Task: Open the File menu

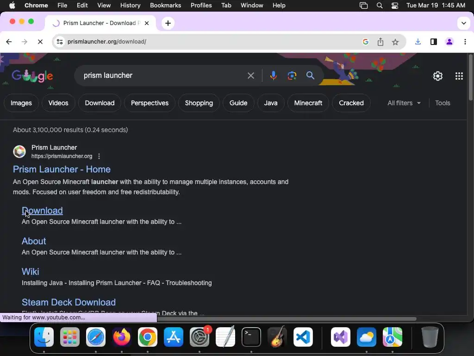Action: 62,6
